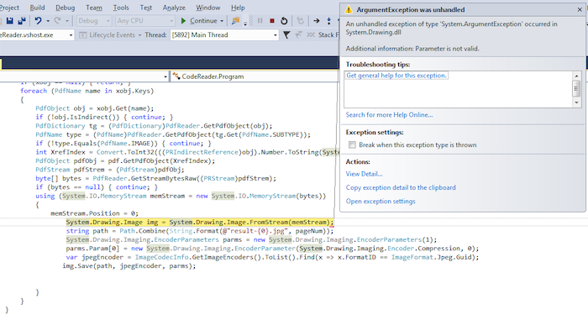Open the Tools menu
Image resolution: width=588 pixels, height=320 pixels.
[121, 8]
